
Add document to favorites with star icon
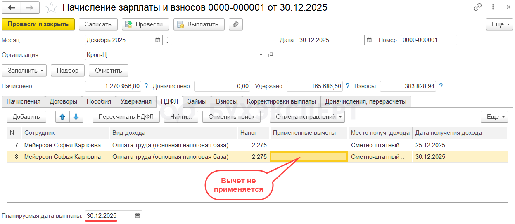[51, 7]
